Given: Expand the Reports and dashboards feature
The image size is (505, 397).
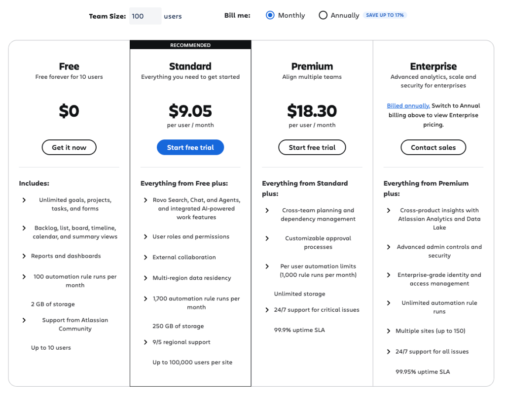Looking at the screenshot, I should point(24,256).
